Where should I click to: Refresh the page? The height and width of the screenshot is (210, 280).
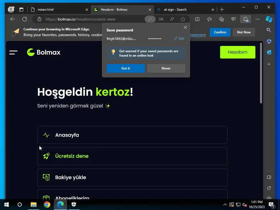click(x=25, y=19)
